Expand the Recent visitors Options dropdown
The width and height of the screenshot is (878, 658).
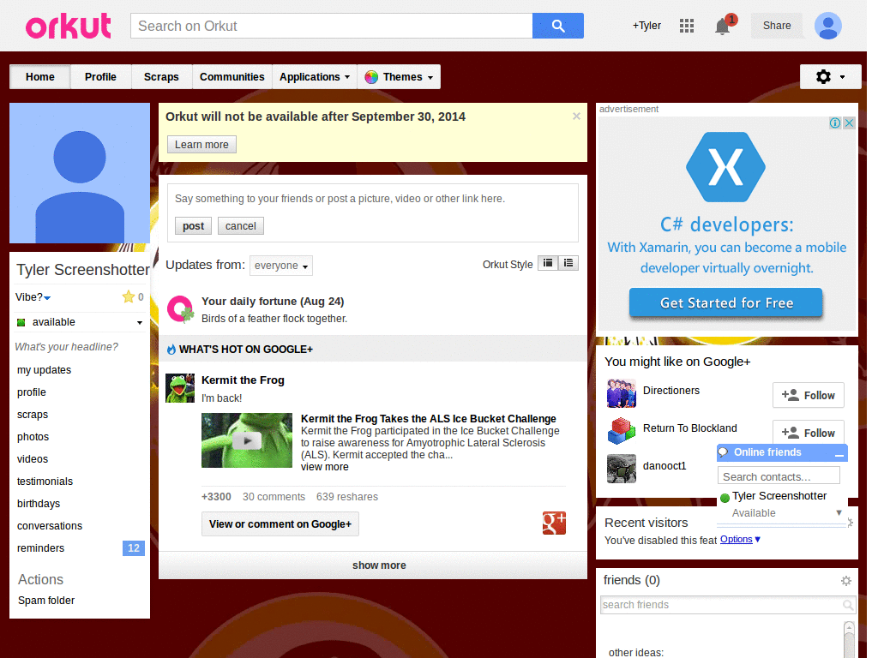pos(740,540)
